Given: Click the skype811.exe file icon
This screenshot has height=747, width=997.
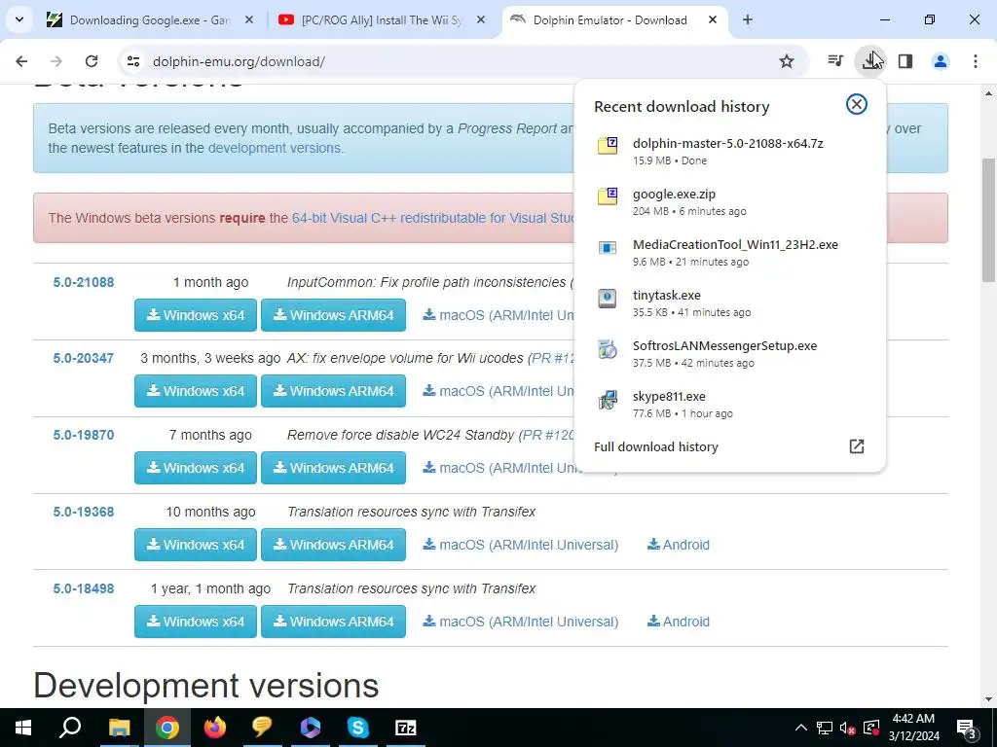Looking at the screenshot, I should 608,400.
